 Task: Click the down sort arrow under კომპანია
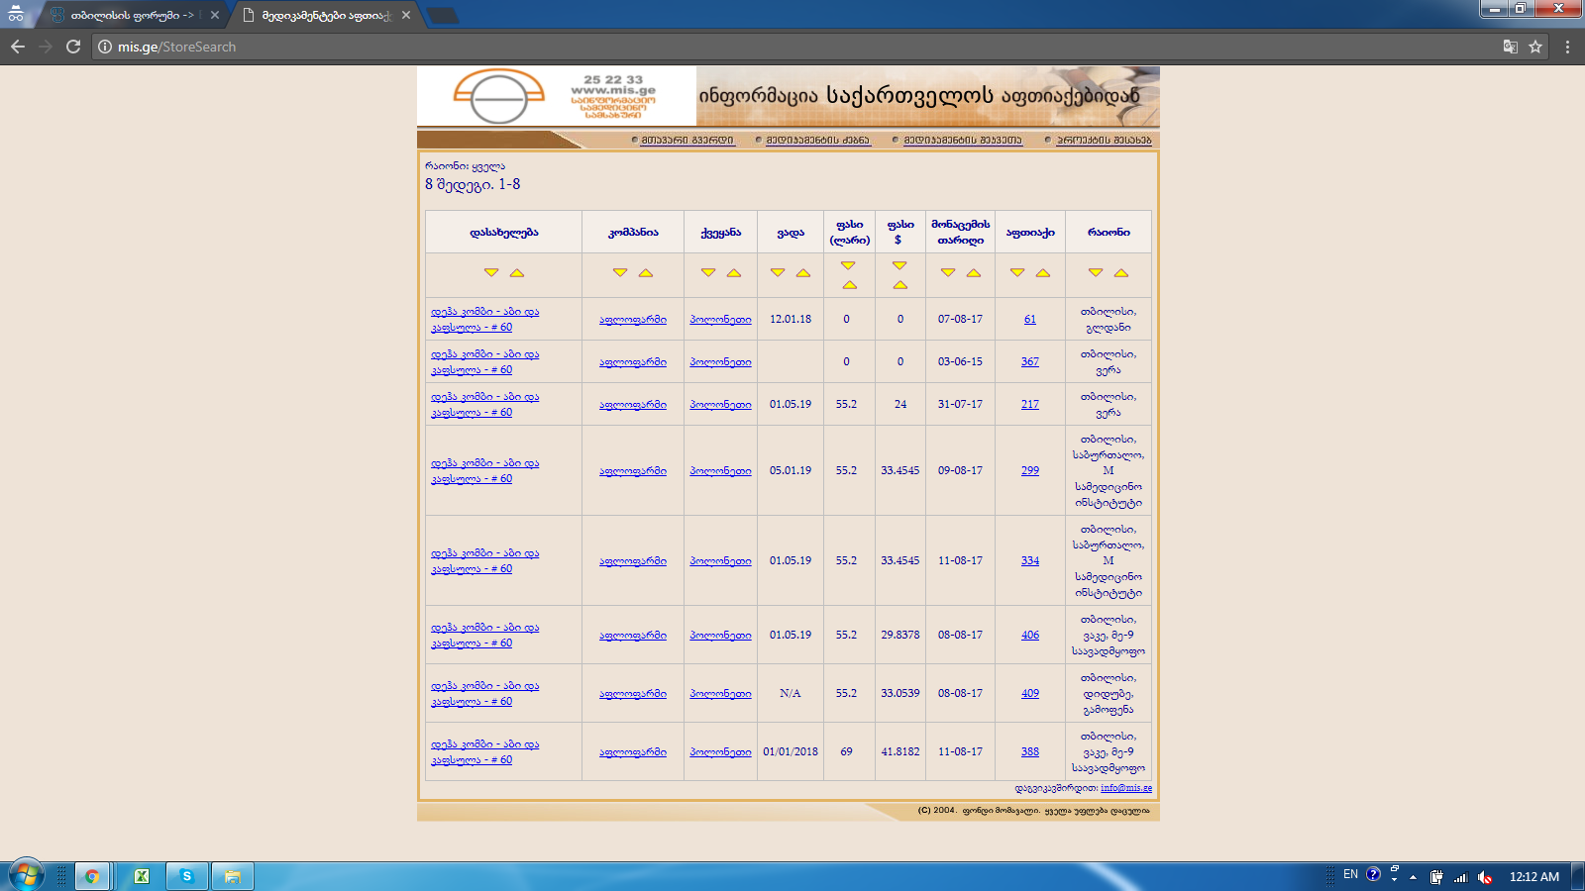pyautogui.click(x=620, y=272)
